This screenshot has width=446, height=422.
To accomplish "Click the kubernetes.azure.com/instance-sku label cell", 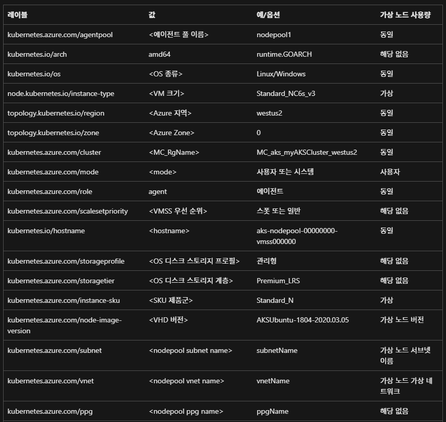I will 63,300.
